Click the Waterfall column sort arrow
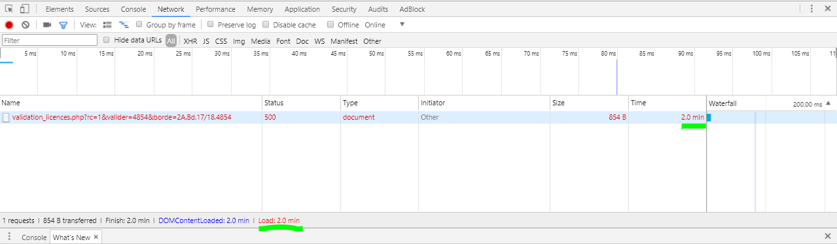Image resolution: width=837 pixels, height=244 pixels. [828, 103]
